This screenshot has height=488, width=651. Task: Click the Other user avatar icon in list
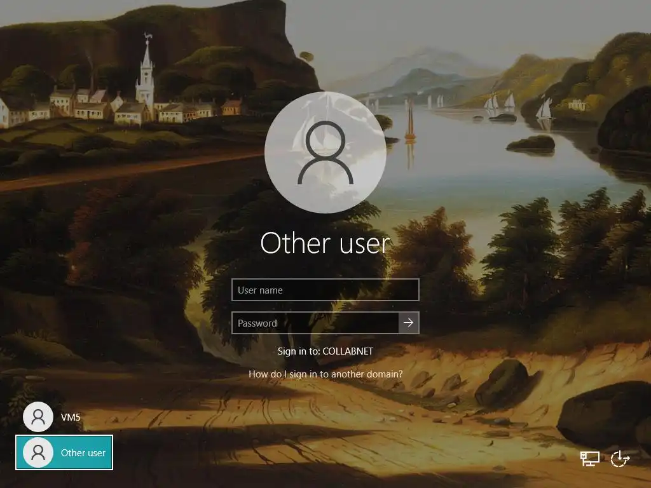tap(38, 452)
